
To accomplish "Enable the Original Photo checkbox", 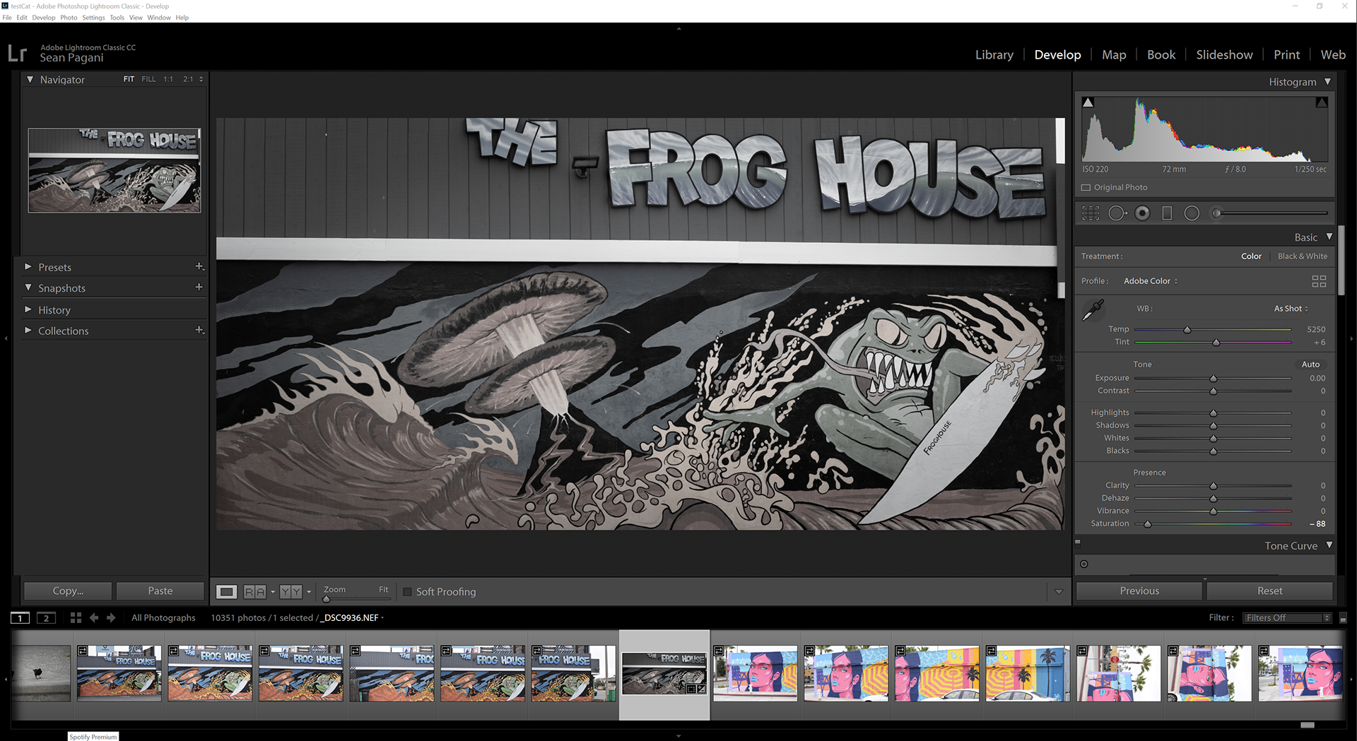I will [x=1086, y=188].
